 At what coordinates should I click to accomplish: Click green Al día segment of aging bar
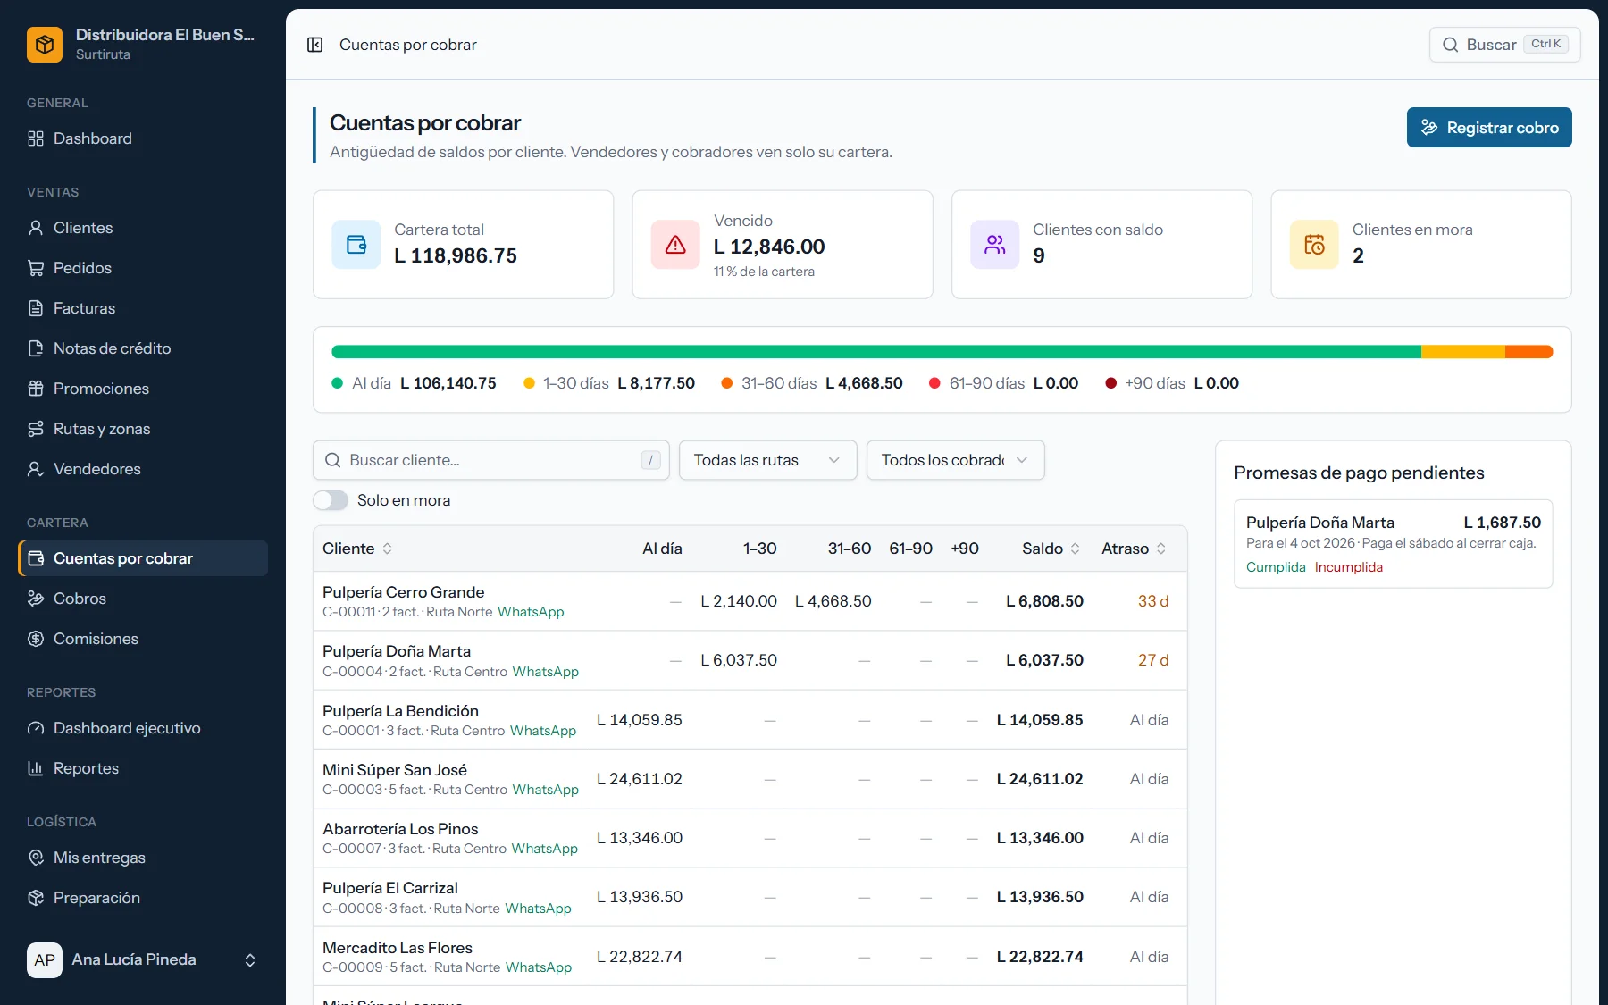[875, 352]
